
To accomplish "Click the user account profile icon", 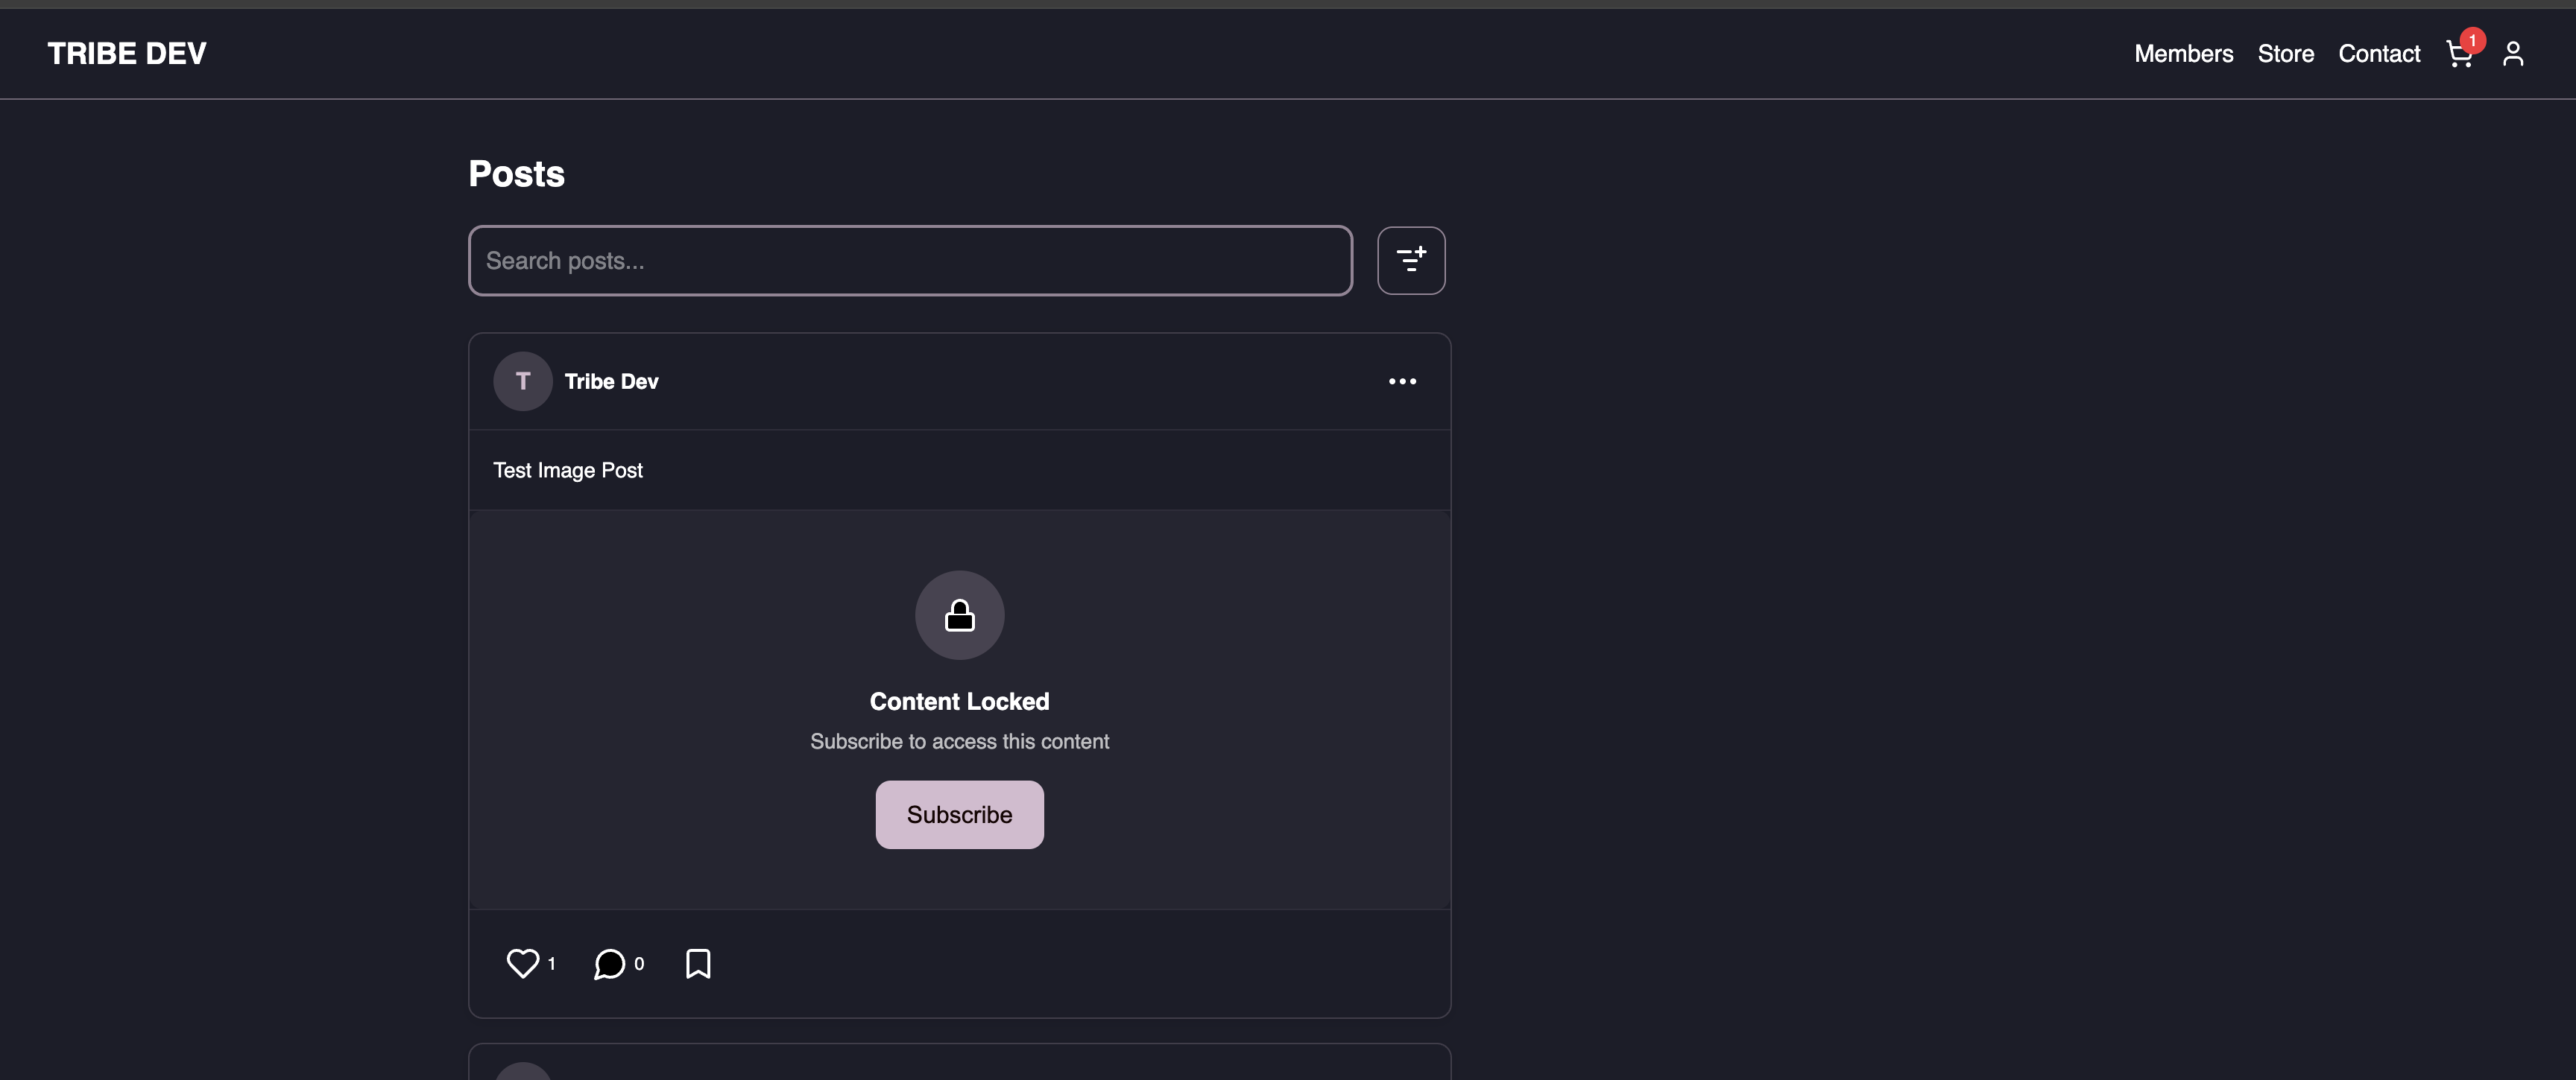I will (x=2513, y=54).
